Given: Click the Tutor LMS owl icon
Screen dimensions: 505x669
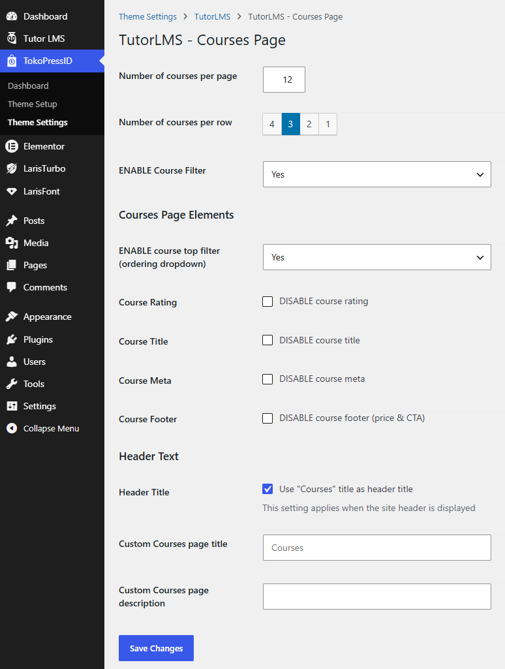Looking at the screenshot, I should pyautogui.click(x=12, y=39).
